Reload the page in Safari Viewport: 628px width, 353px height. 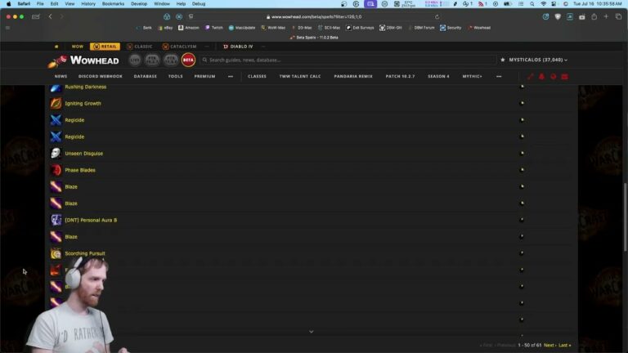(437, 17)
